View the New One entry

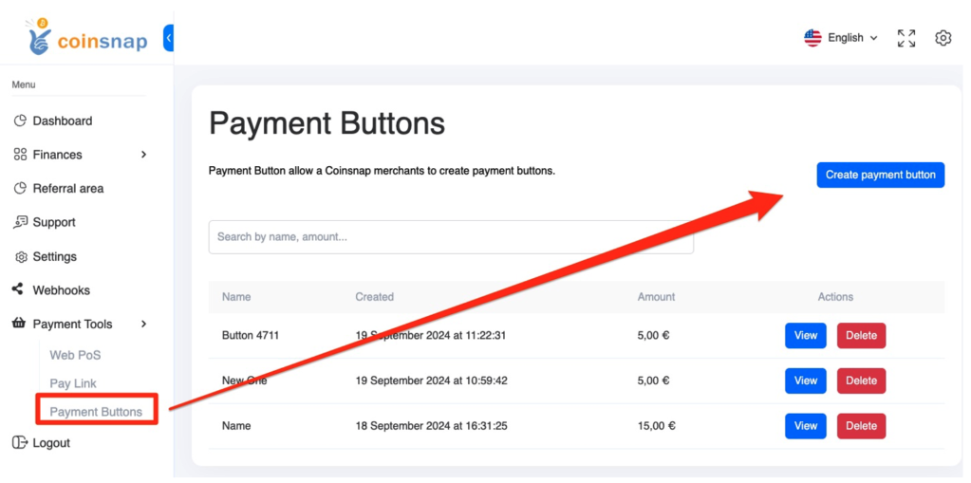(806, 381)
